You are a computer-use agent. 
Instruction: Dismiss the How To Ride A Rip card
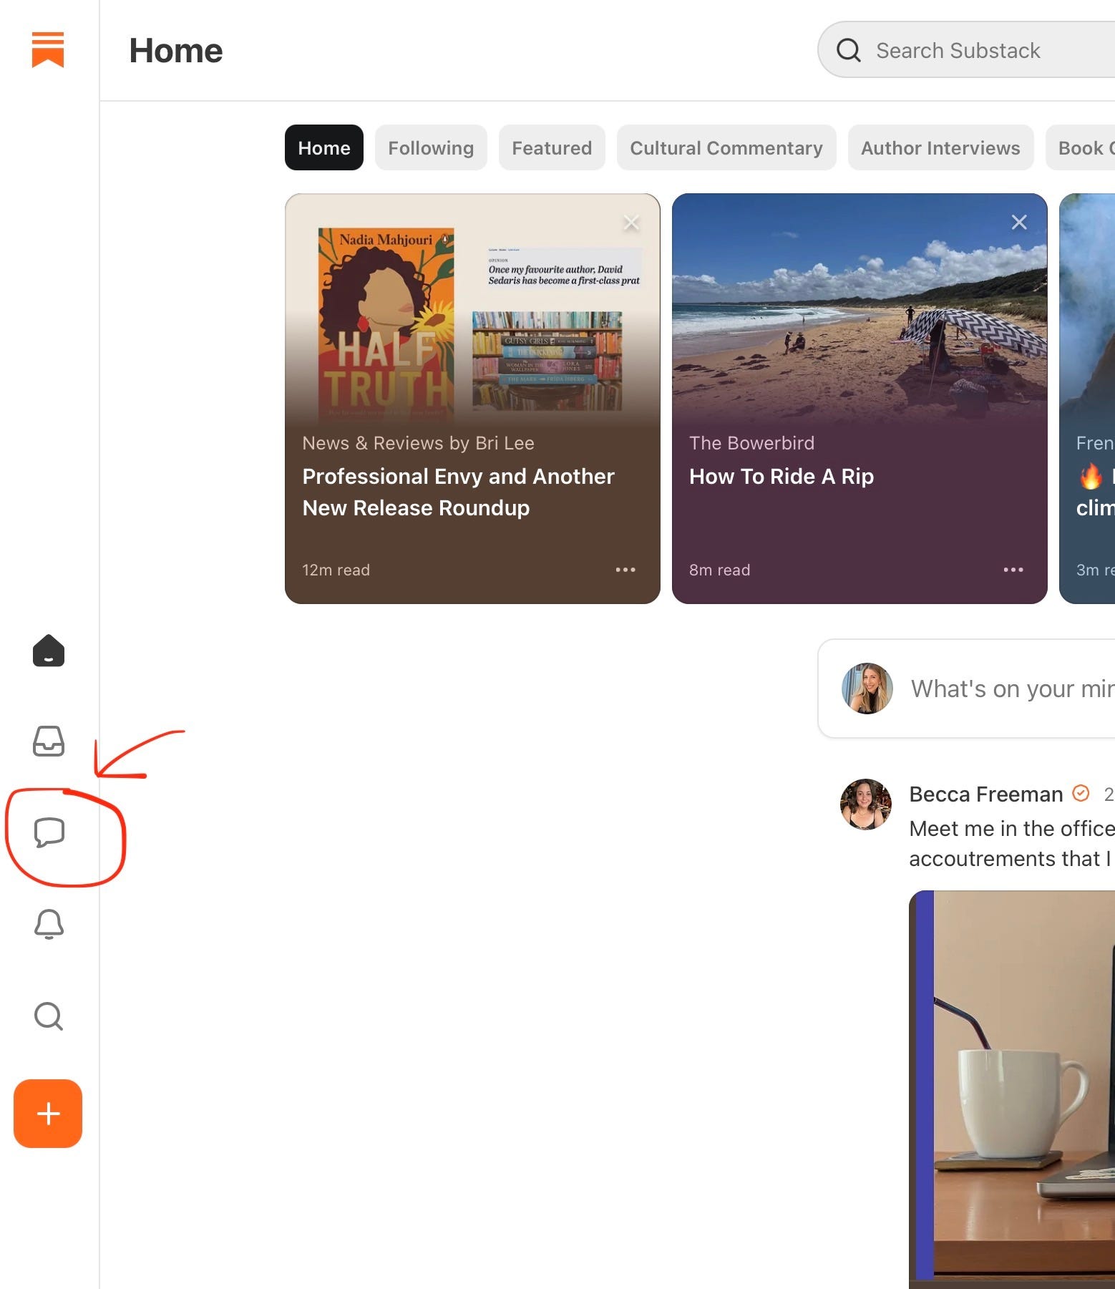click(x=1019, y=223)
